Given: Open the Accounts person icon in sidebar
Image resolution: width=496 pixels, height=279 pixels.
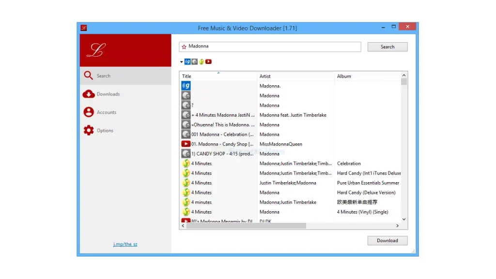Looking at the screenshot, I should pos(89,112).
